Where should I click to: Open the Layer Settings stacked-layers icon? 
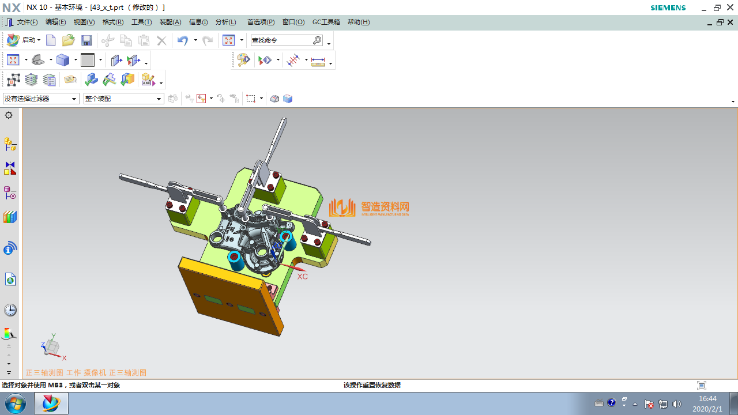tap(31, 80)
